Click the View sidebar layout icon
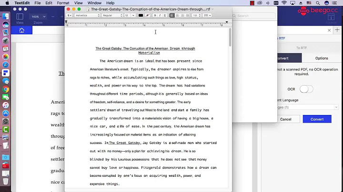343x192 pixels. pyautogui.click(x=20, y=17)
